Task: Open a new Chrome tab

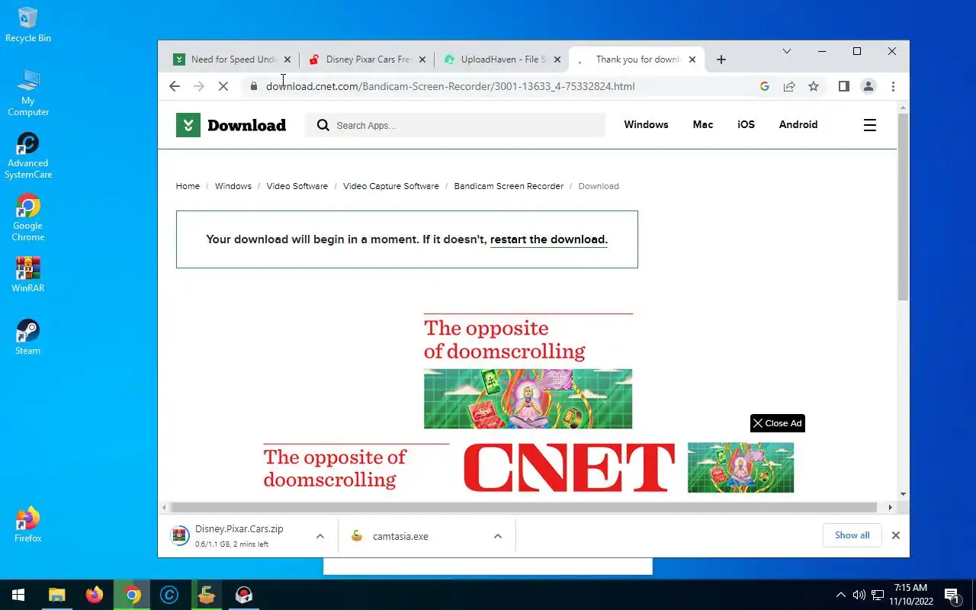Action: [x=721, y=59]
